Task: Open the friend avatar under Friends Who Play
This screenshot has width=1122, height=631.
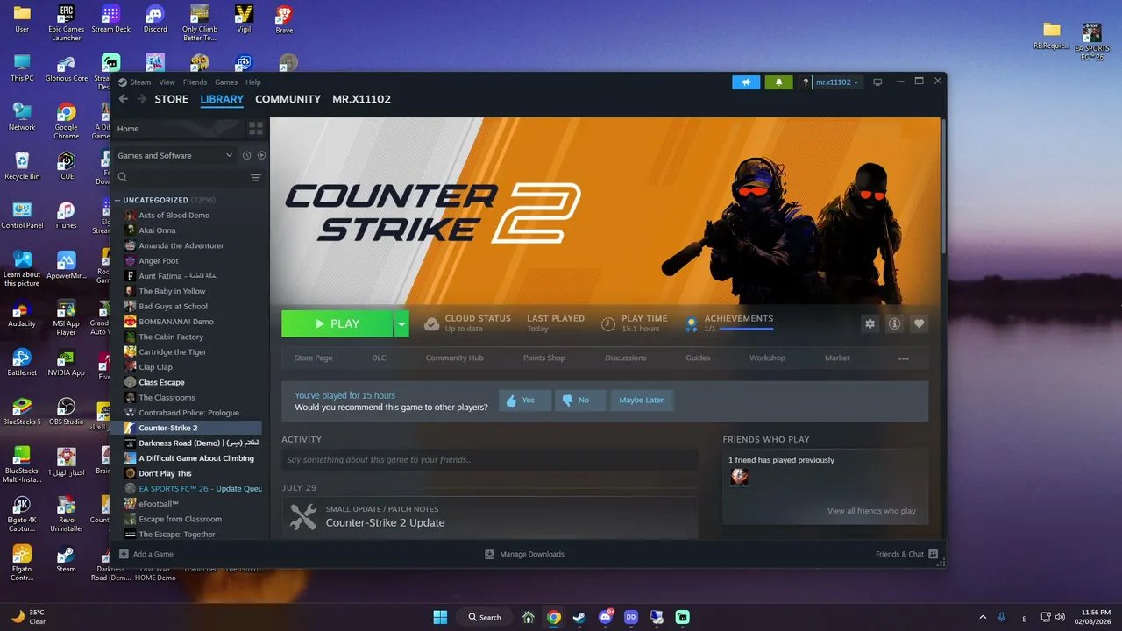Action: coord(739,477)
